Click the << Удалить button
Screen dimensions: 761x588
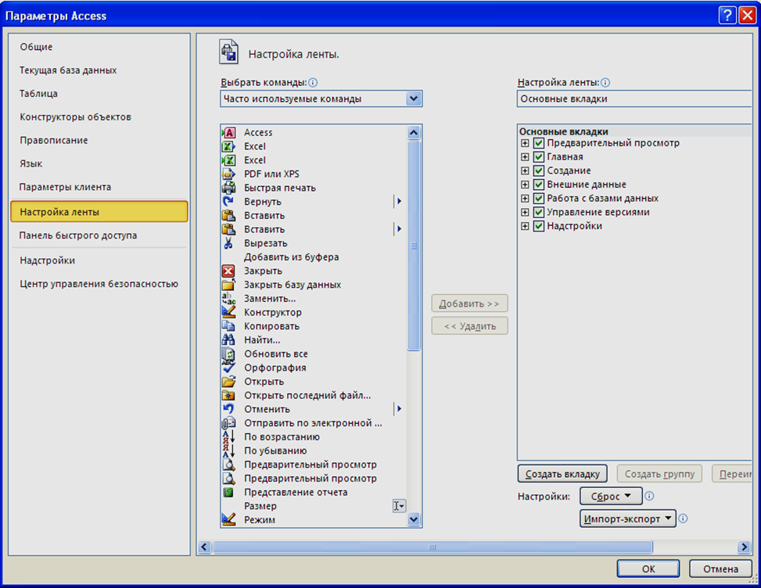[470, 326]
